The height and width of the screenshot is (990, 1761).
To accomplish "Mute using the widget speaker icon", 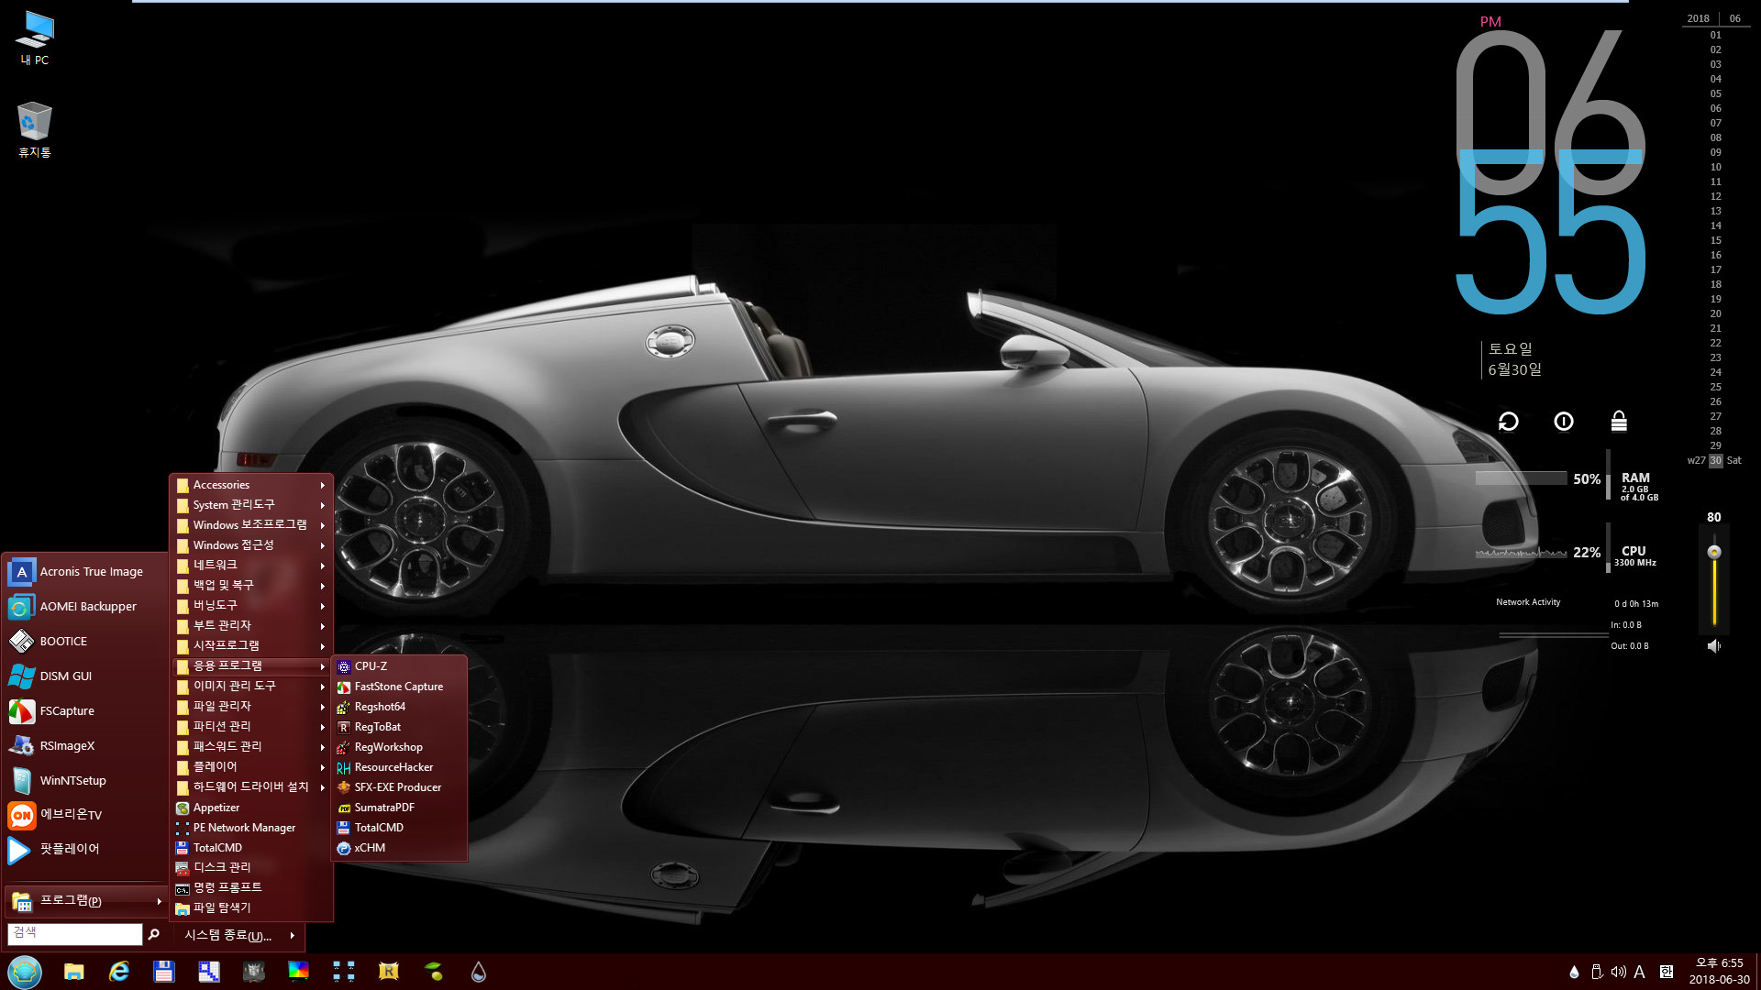I will click(x=1714, y=646).
